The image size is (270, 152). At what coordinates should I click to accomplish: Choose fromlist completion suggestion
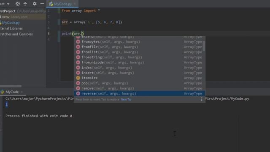point(140,52)
